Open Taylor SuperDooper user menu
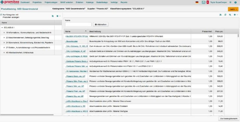The image size is (240, 122). pos(218,2)
